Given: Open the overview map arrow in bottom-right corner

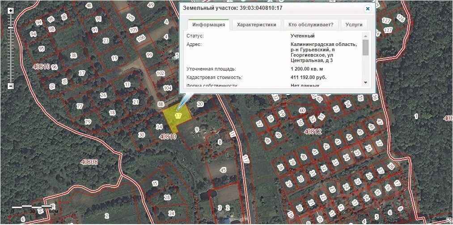Looking at the screenshot, I should 449,221.
